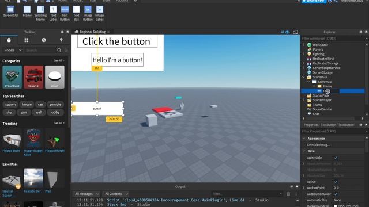369x207 pixels.
Task: Open the Models category dropdown in Toolbox
Action: pos(13,50)
